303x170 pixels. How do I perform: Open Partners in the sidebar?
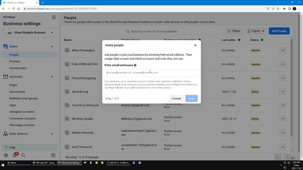pos(15,61)
